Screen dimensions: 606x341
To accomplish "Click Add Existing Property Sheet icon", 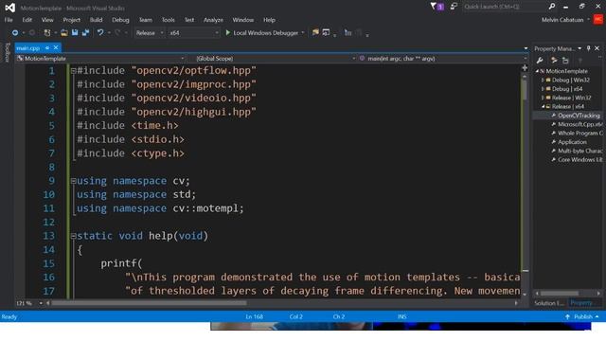I will point(565,61).
